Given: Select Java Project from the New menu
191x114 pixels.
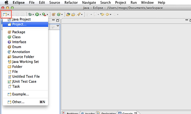Looking at the screenshot, I should pyautogui.click(x=25, y=19).
